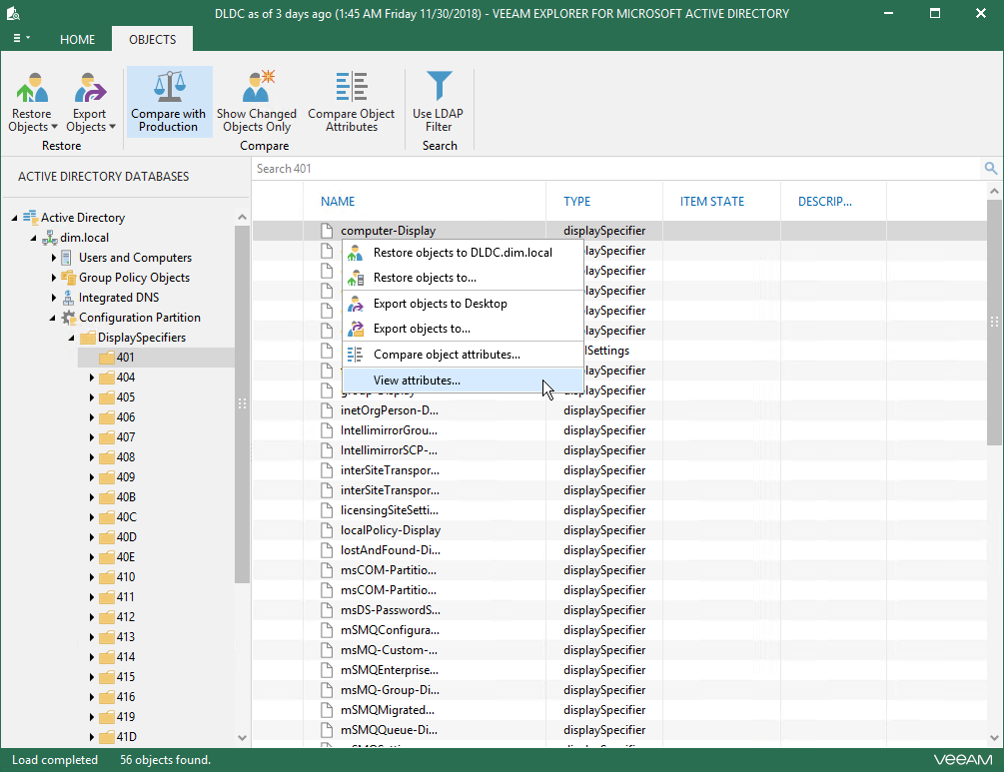This screenshot has height=772, width=1004.
Task: Click the Configuration Partition gear icon
Action: click(x=68, y=318)
